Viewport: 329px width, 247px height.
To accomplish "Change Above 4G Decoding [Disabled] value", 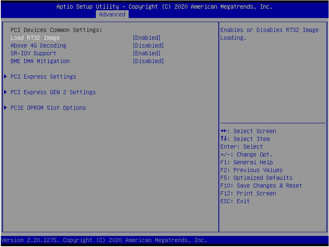I will point(148,45).
